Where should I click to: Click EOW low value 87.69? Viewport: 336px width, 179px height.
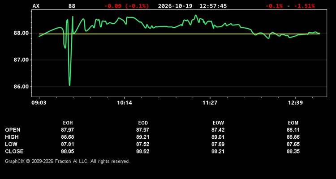(x=218, y=144)
